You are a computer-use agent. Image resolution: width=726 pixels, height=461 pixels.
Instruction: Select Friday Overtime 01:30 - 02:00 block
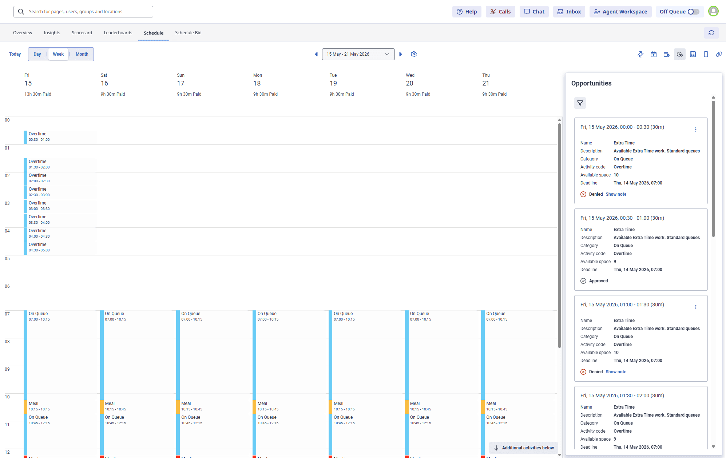[x=60, y=165]
